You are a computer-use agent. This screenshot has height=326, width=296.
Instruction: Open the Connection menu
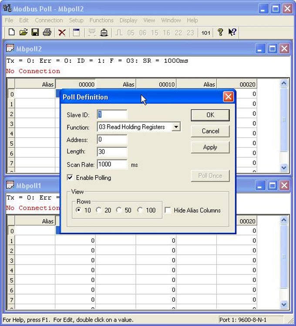pyautogui.click(x=49, y=20)
